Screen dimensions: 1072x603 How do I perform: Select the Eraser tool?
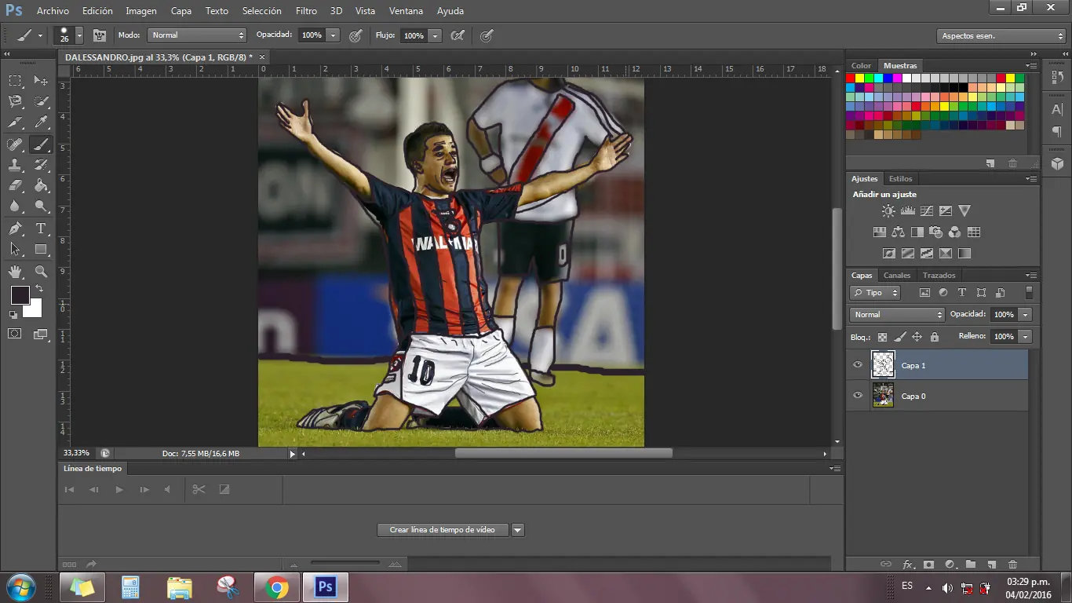(15, 186)
